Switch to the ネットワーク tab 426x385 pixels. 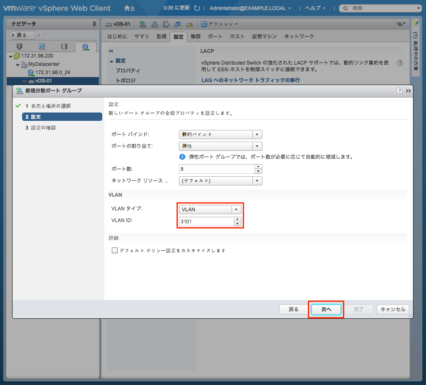tap(299, 36)
